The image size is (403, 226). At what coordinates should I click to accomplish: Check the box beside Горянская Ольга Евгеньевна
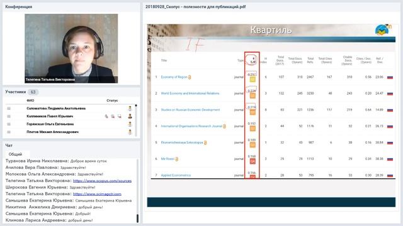coord(9,124)
